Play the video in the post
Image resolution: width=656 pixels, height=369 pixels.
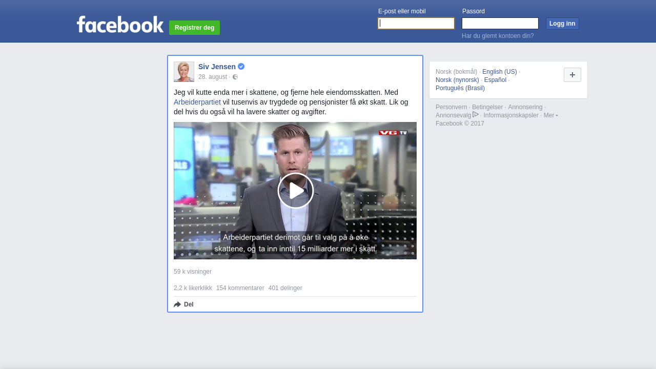click(295, 191)
